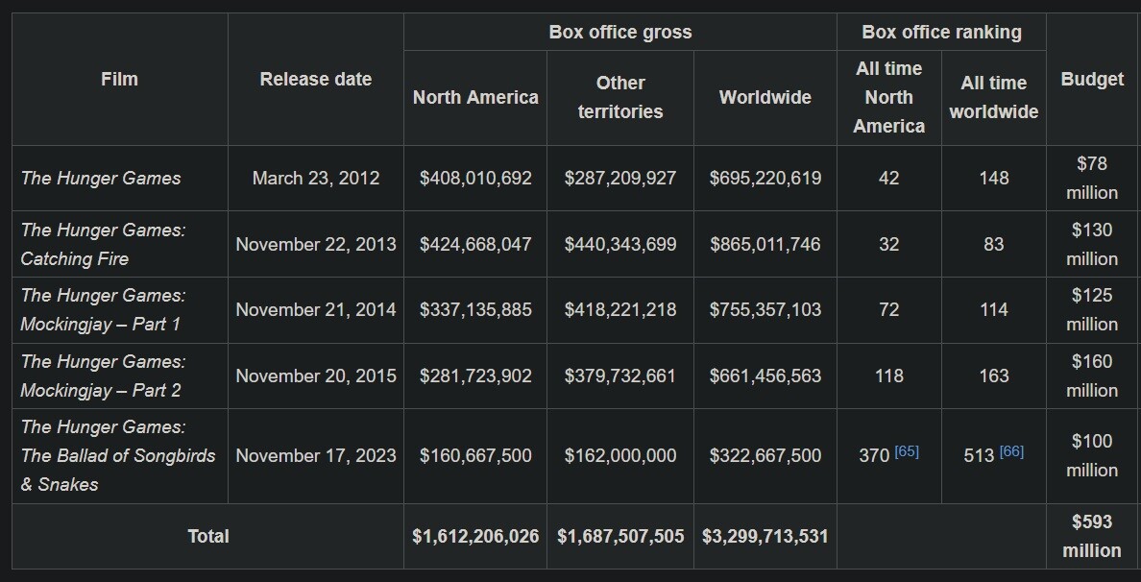Select the $865,011,746 worldwide gross cell

(765, 244)
